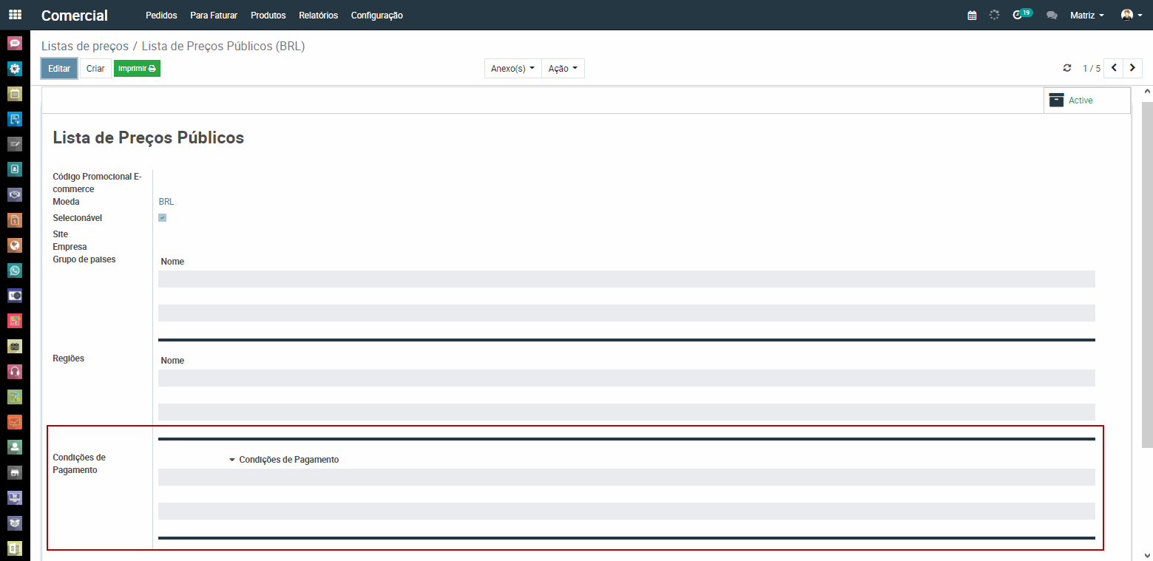This screenshot has width=1153, height=561.
Task: Open the conversations chat bubbles icon
Action: (1052, 16)
